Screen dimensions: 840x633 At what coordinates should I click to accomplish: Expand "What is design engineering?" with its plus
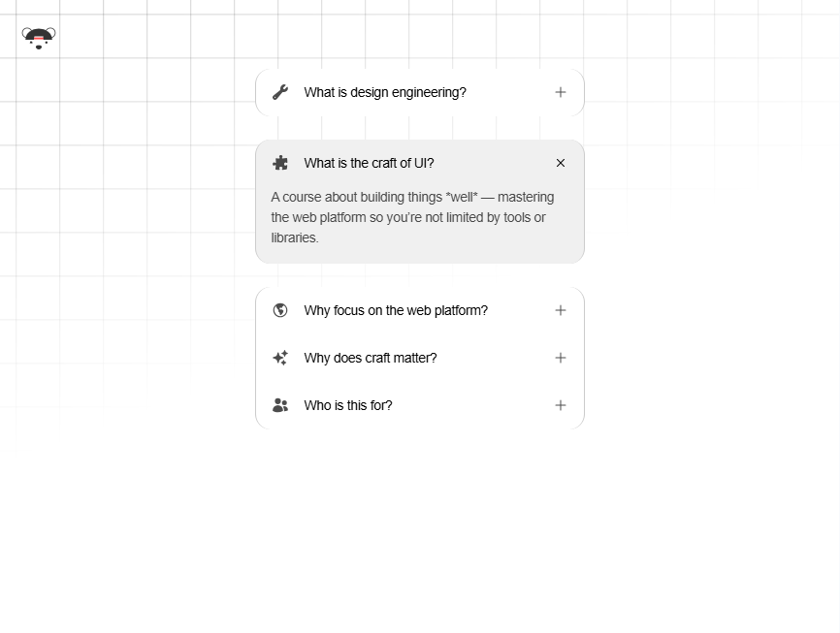(561, 92)
